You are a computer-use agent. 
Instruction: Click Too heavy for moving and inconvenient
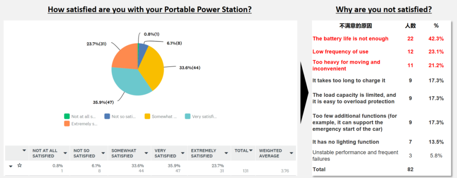click(346, 65)
